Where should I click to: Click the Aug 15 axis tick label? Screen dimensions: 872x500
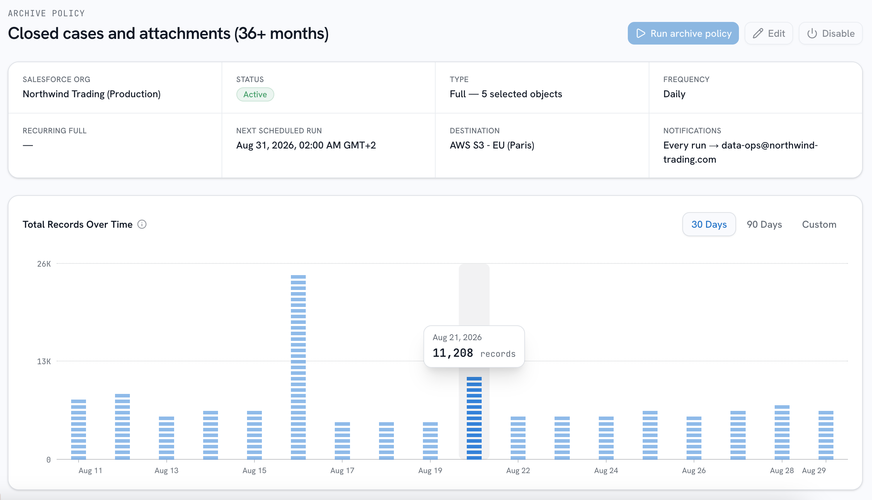coord(254,470)
